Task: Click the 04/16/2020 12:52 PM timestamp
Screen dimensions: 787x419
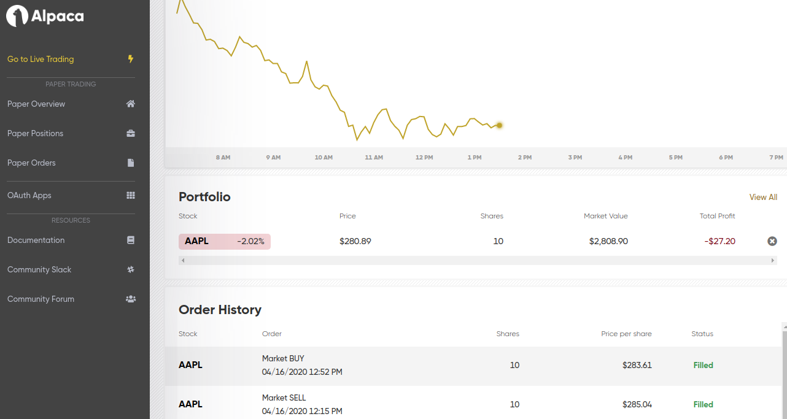Action: click(302, 372)
